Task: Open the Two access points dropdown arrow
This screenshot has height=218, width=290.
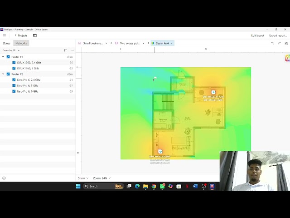Action: [143, 43]
